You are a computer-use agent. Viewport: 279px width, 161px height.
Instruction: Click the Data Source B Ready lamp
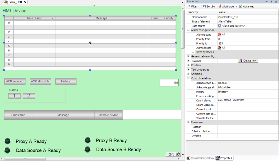(87, 149)
